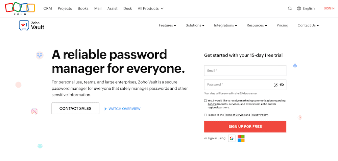This screenshot has height=161, width=338.
Task: Focus the Email input field
Action: (x=245, y=71)
